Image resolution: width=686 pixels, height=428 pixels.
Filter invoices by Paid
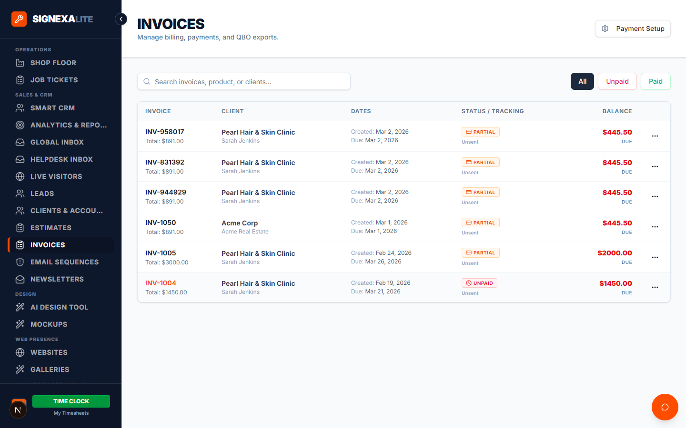pyautogui.click(x=655, y=81)
